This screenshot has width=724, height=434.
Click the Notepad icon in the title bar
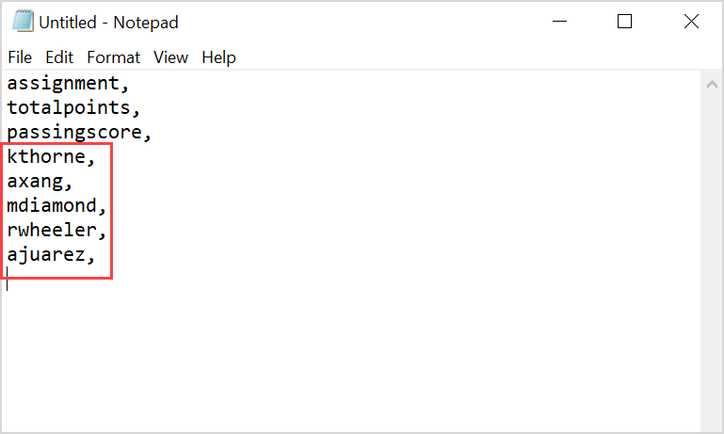click(22, 22)
